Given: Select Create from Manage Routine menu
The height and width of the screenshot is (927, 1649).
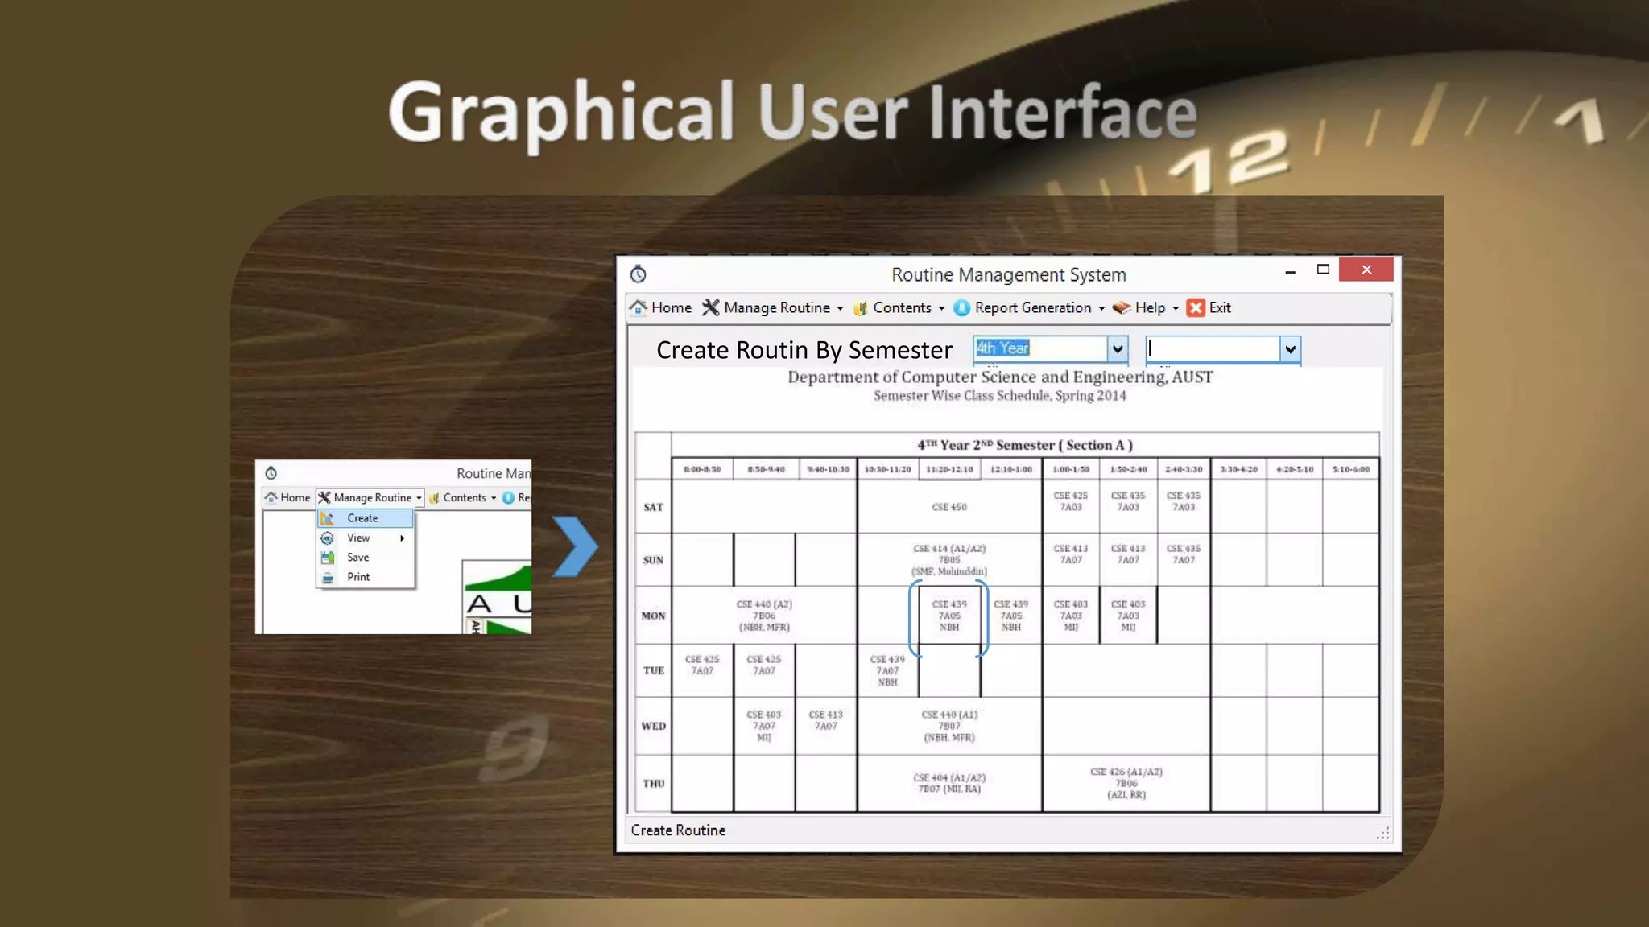Looking at the screenshot, I should click(x=362, y=518).
